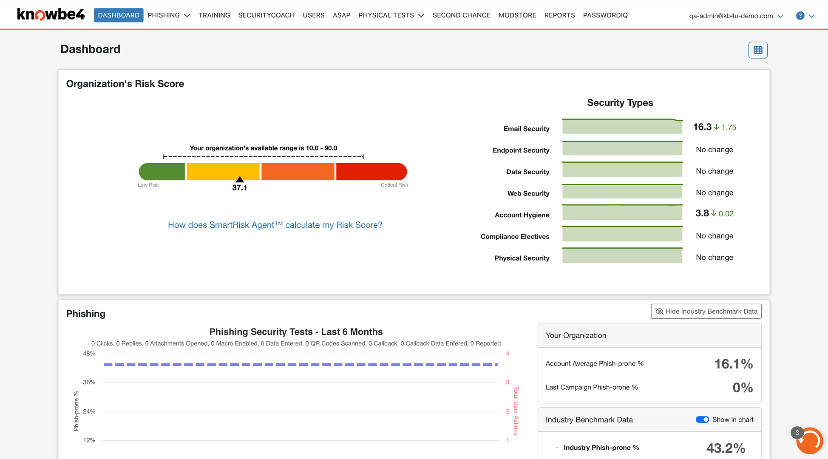The image size is (828, 459).
Task: Click the orange gauge segment
Action: pos(298,172)
